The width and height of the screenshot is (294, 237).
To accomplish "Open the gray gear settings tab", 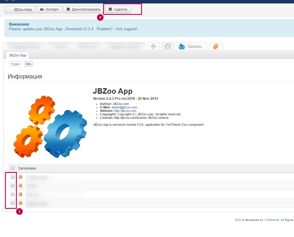I will [168, 46].
